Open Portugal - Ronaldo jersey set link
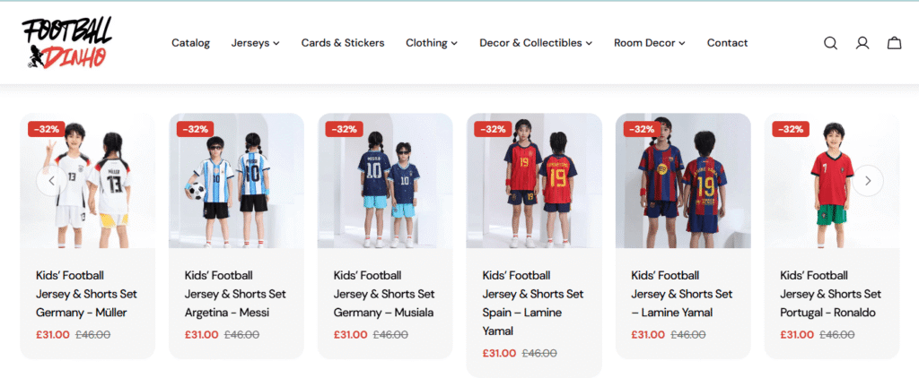 (x=830, y=294)
